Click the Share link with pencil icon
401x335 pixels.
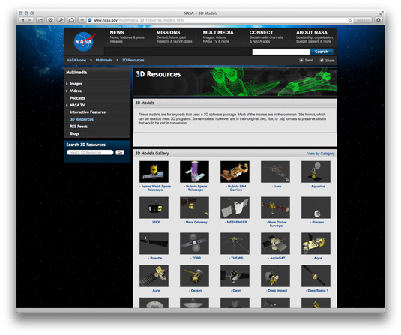(x=327, y=61)
